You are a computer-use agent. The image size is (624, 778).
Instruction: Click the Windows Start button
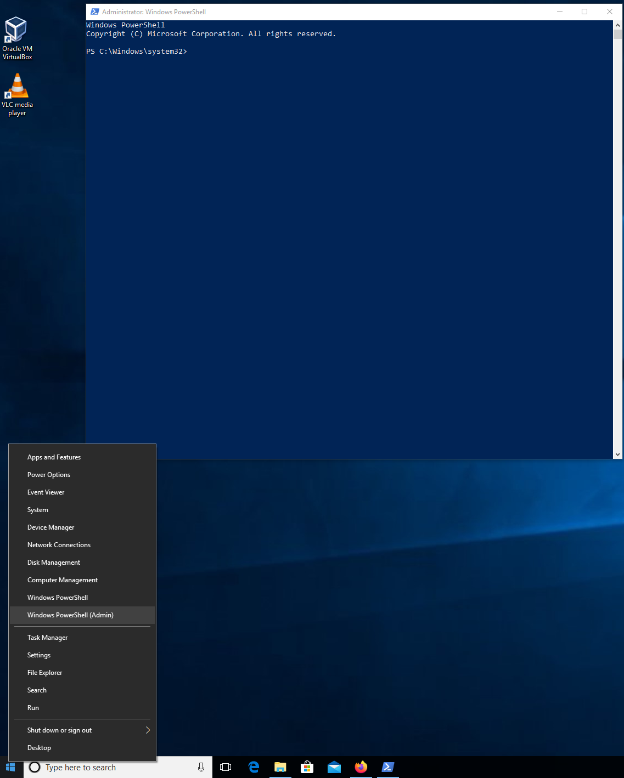(x=11, y=767)
